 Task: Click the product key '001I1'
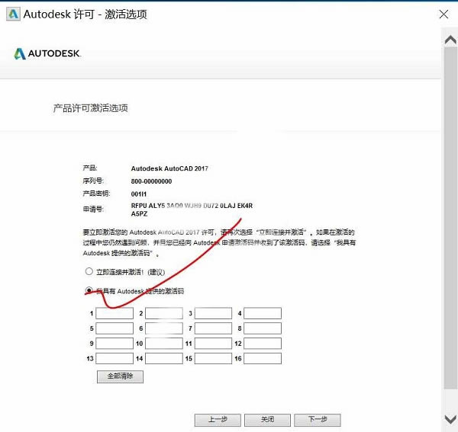tap(138, 194)
